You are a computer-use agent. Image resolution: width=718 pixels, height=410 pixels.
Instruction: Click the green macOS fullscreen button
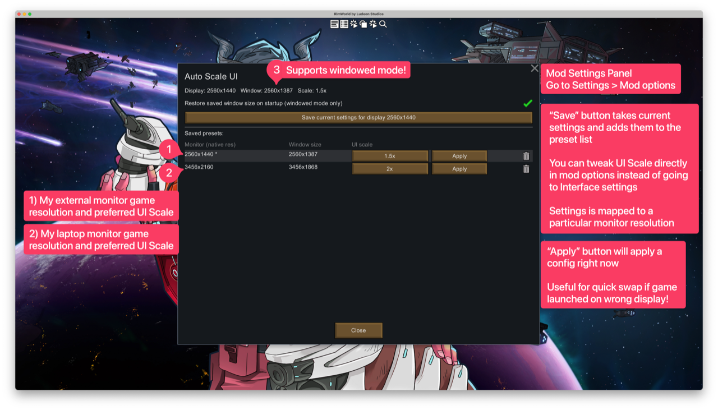click(30, 14)
